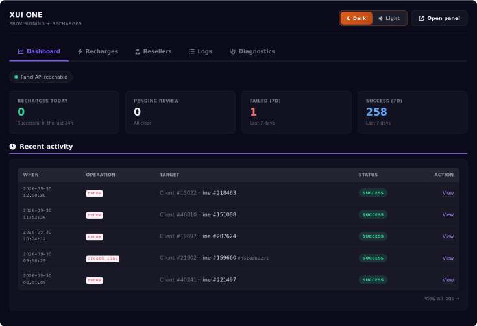Click the Panel API reachable status pill
The width and height of the screenshot is (477, 326).
pos(41,77)
